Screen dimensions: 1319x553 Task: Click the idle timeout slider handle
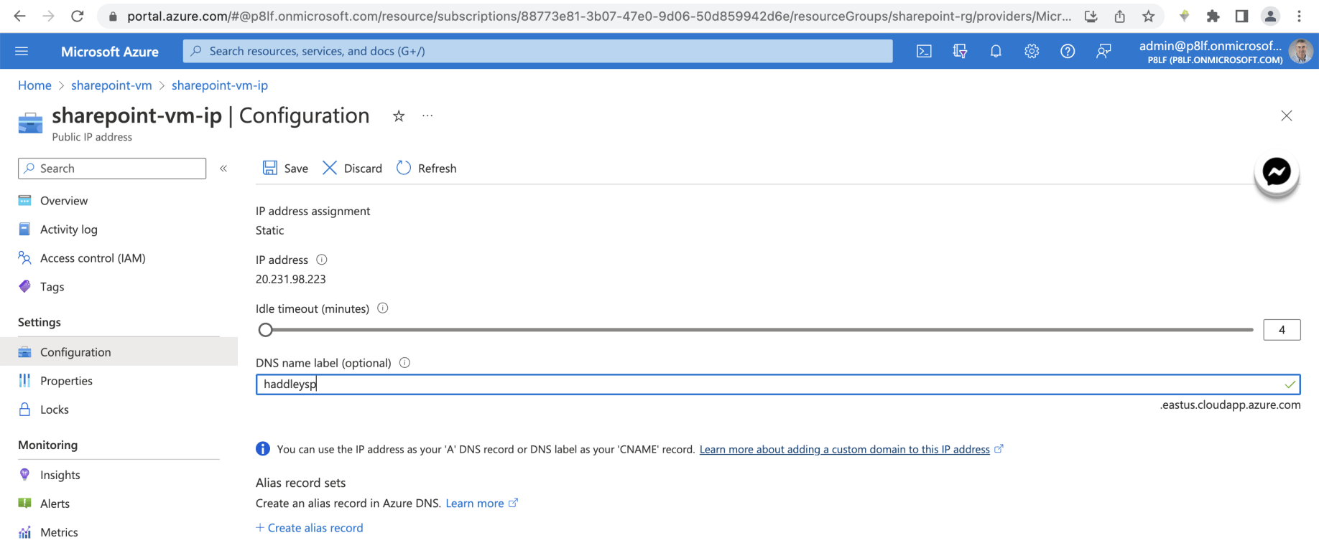(266, 330)
